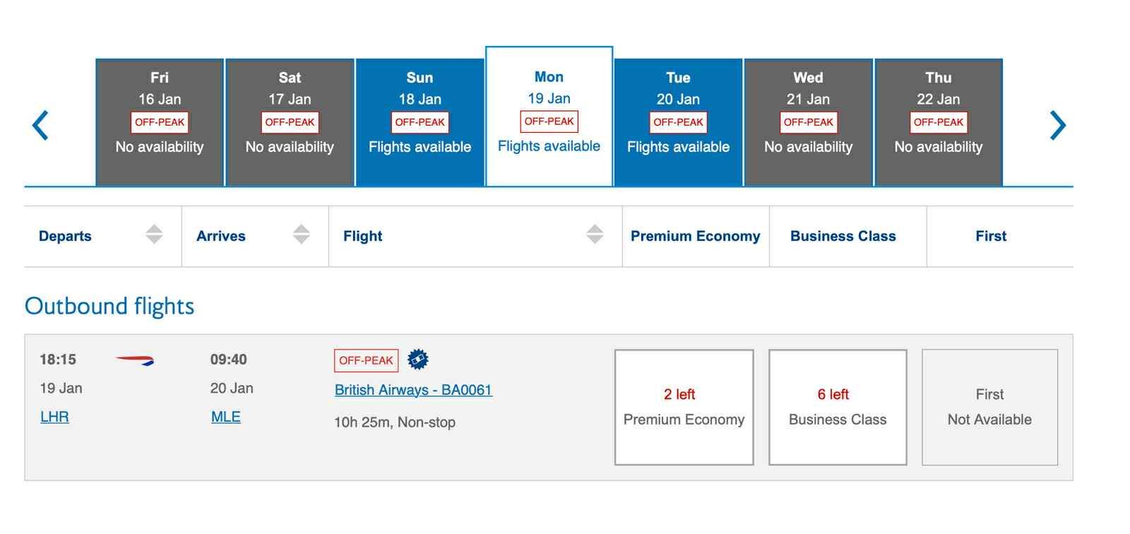The image size is (1130, 534).
Task: Select Business Class 6 left fare
Action: tap(838, 407)
